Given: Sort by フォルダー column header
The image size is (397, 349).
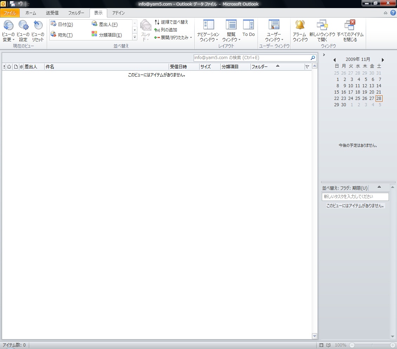Looking at the screenshot, I should point(277,66).
